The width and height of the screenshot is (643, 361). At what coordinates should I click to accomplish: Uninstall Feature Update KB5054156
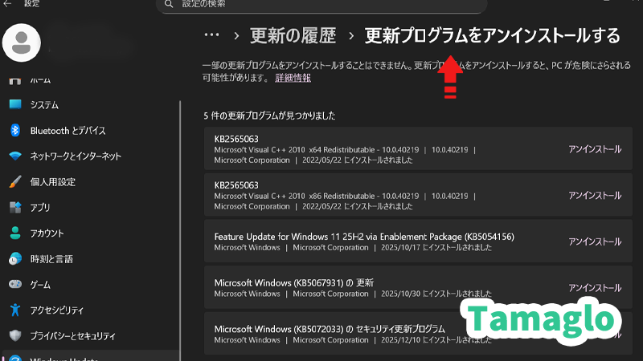click(x=594, y=241)
